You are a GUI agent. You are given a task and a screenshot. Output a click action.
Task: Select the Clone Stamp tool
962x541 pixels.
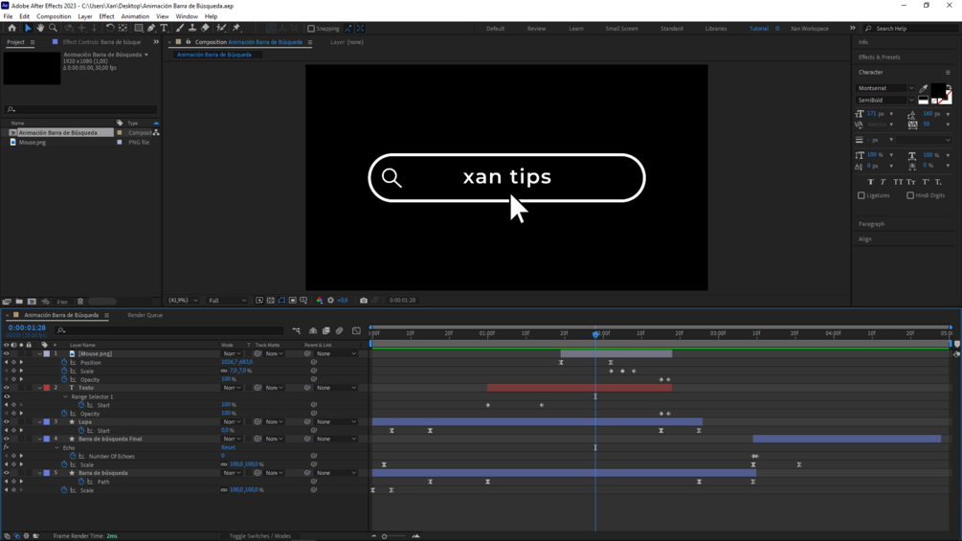coord(192,28)
